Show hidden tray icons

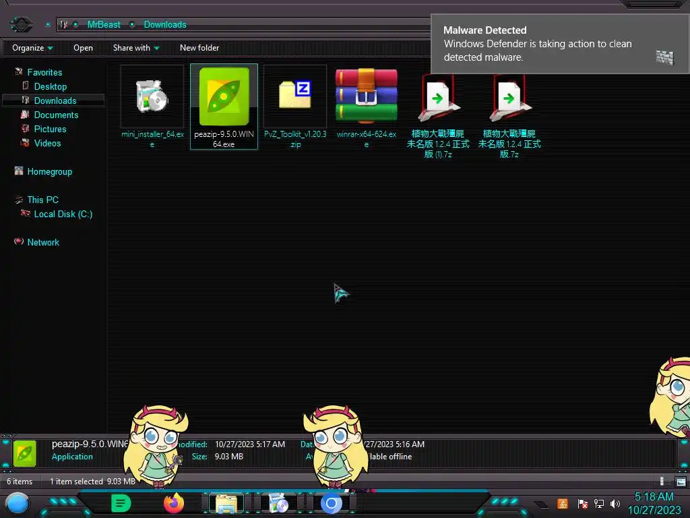(x=541, y=504)
